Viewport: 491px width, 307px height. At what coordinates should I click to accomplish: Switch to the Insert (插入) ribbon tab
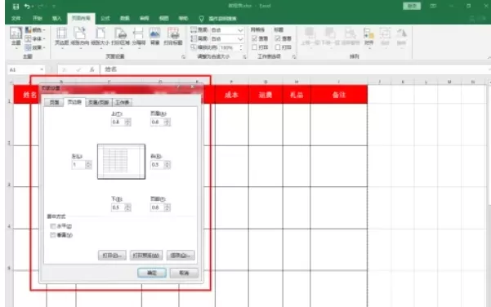pyautogui.click(x=56, y=19)
